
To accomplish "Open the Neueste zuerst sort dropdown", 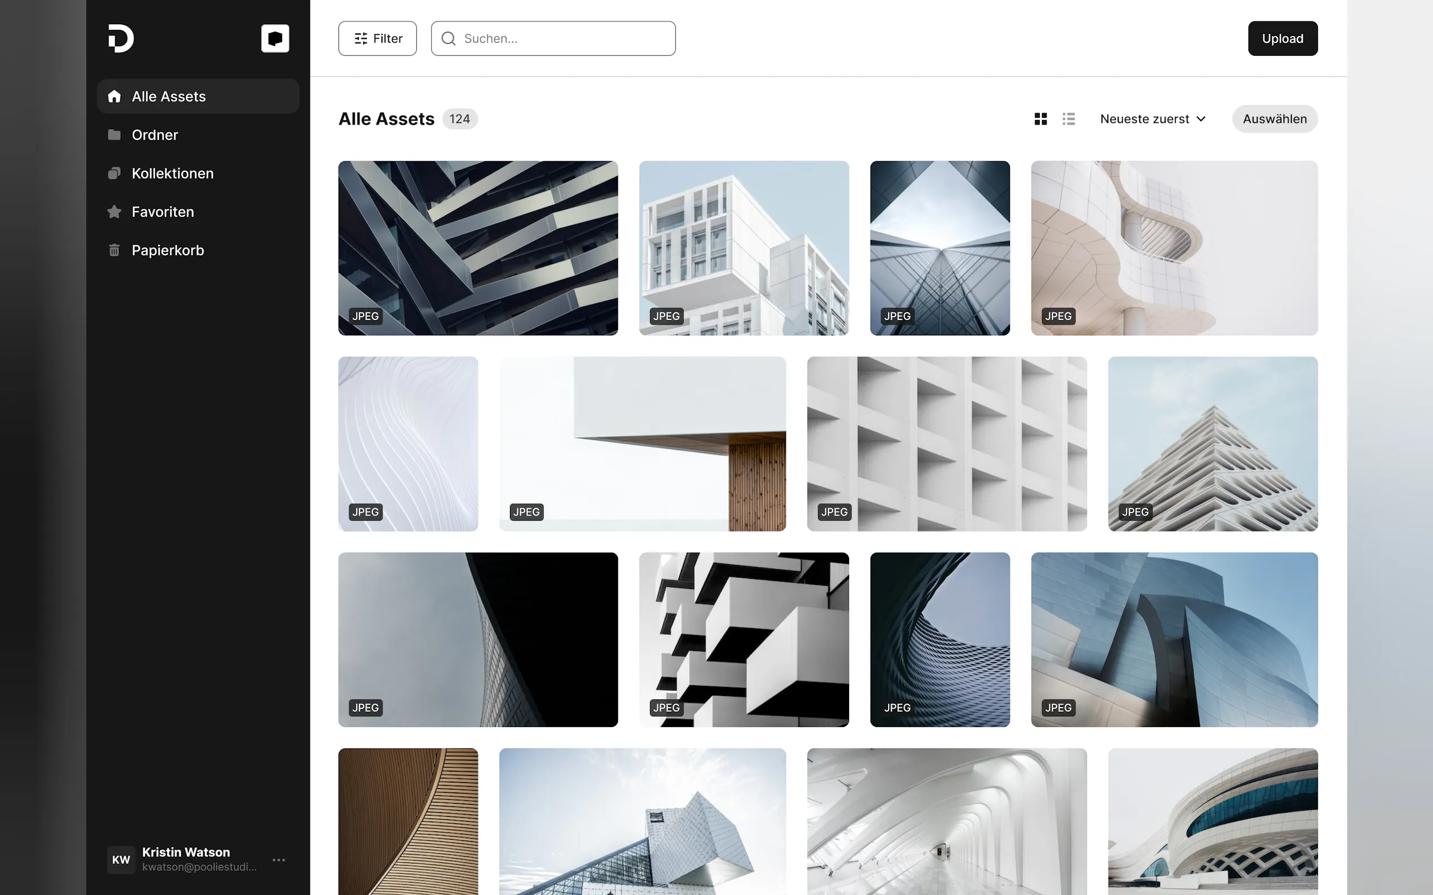I will 1152,119.
